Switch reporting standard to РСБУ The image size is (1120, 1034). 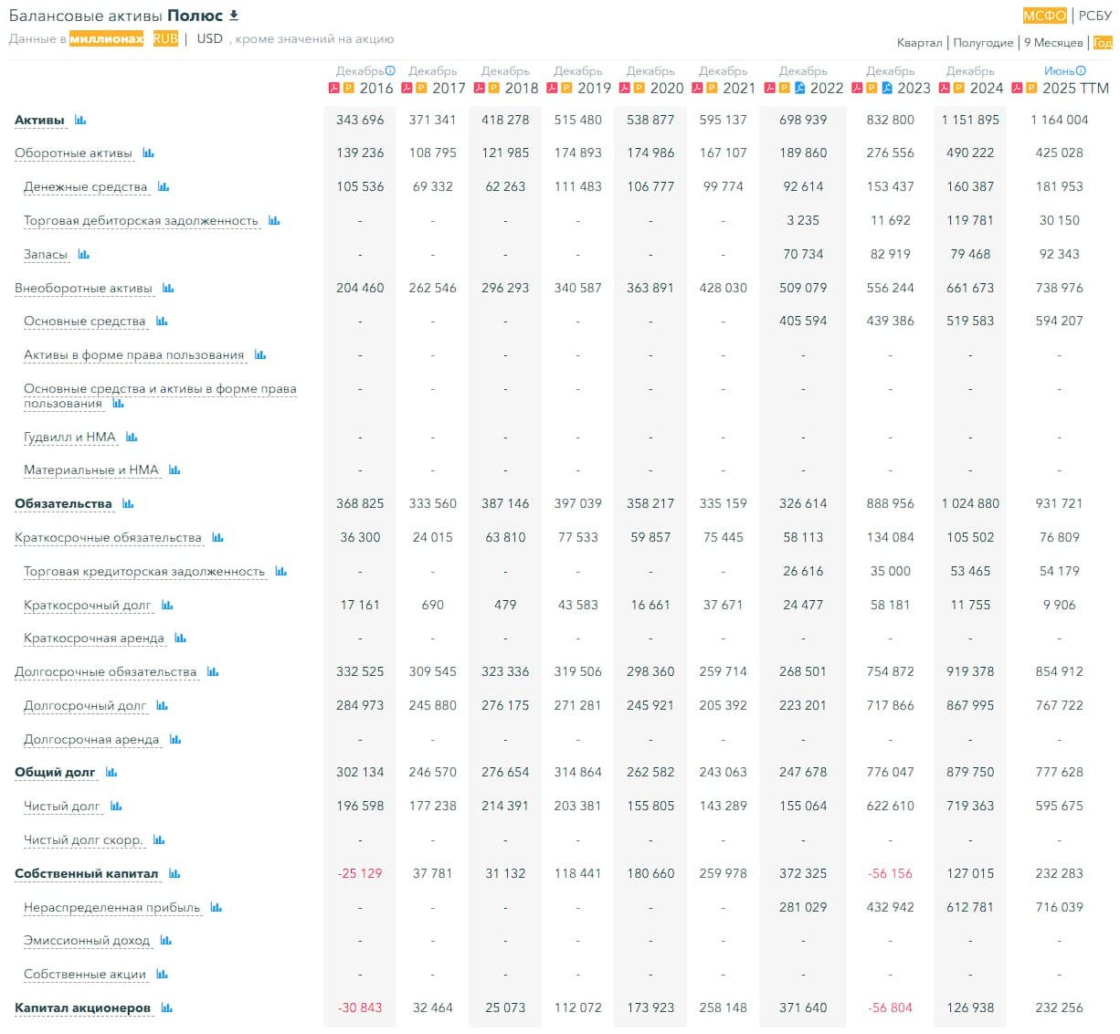pos(1094,15)
